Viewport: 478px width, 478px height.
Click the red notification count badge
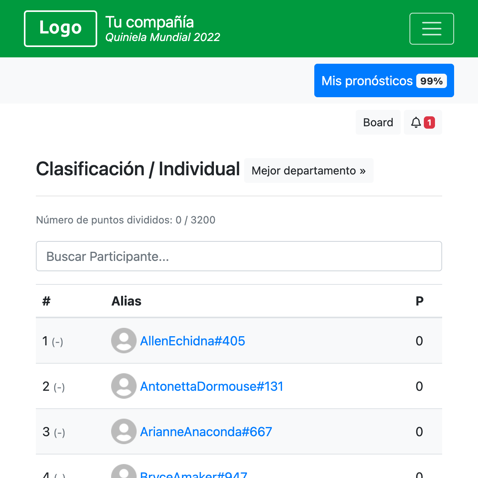tap(429, 123)
